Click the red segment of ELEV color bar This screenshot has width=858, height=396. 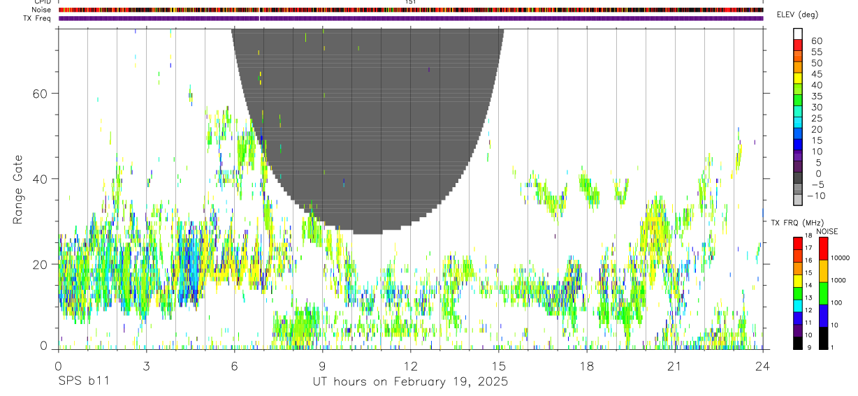pyautogui.click(x=798, y=45)
